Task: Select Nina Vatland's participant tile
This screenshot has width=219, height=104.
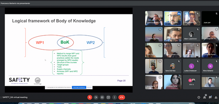Action: [x=210, y=66]
